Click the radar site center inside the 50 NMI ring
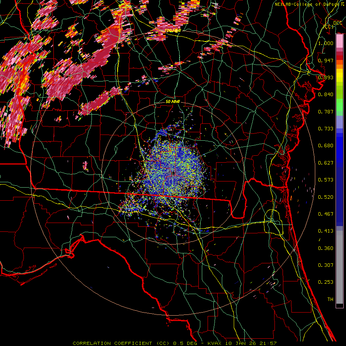This screenshot has width=346, height=346. (173, 173)
